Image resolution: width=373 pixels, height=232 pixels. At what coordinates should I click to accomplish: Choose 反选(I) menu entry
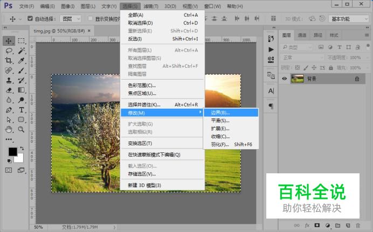(x=162, y=39)
